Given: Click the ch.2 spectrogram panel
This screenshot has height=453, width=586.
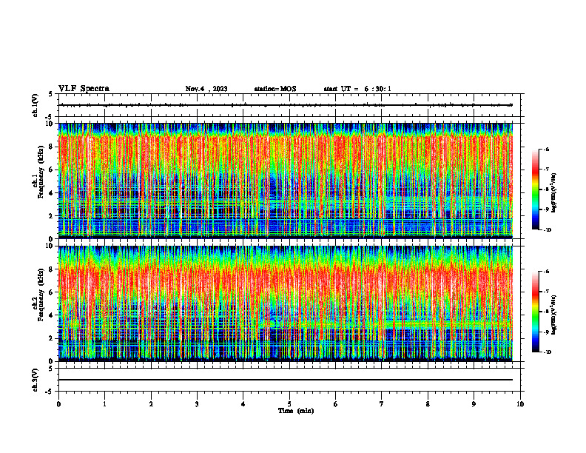Looking at the screenshot, I should (x=286, y=303).
